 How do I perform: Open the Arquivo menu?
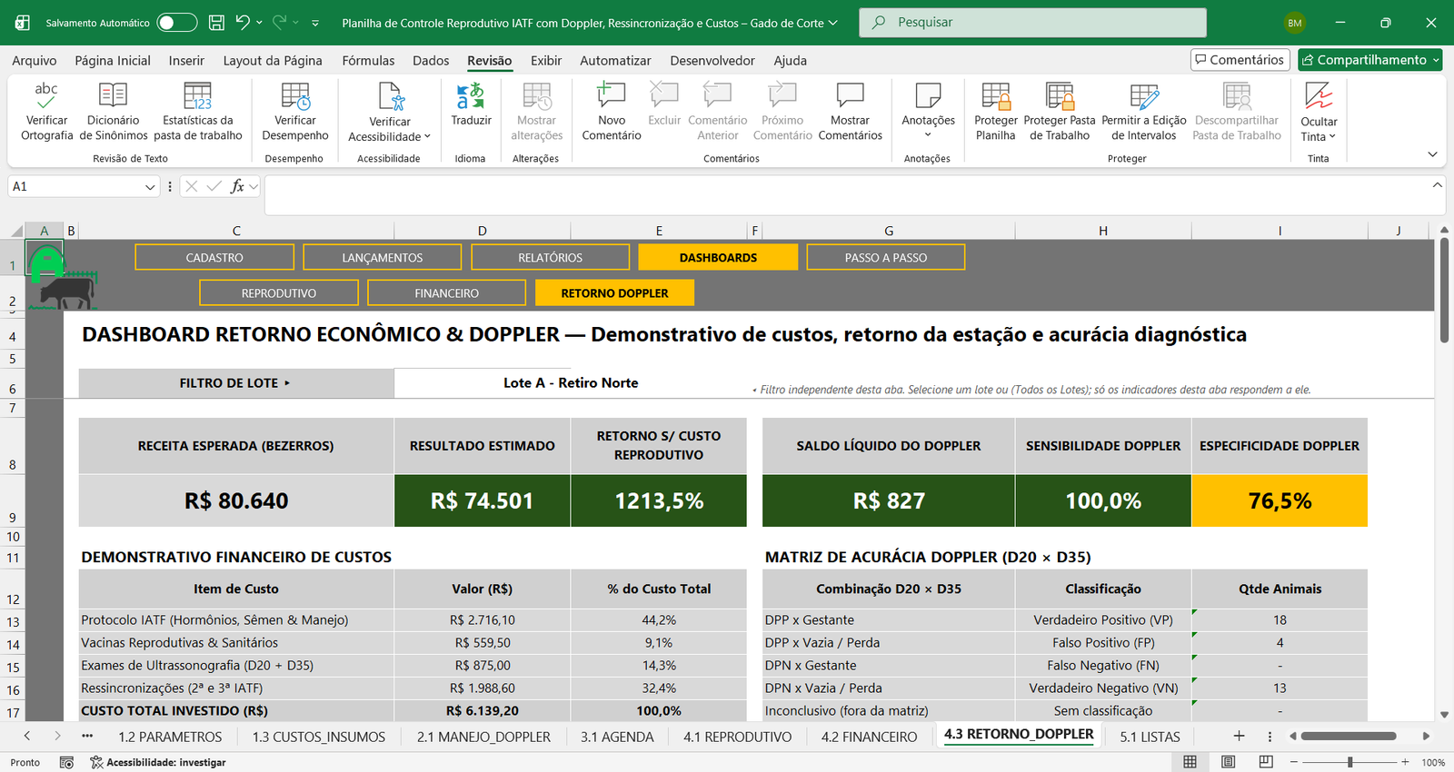pos(35,60)
